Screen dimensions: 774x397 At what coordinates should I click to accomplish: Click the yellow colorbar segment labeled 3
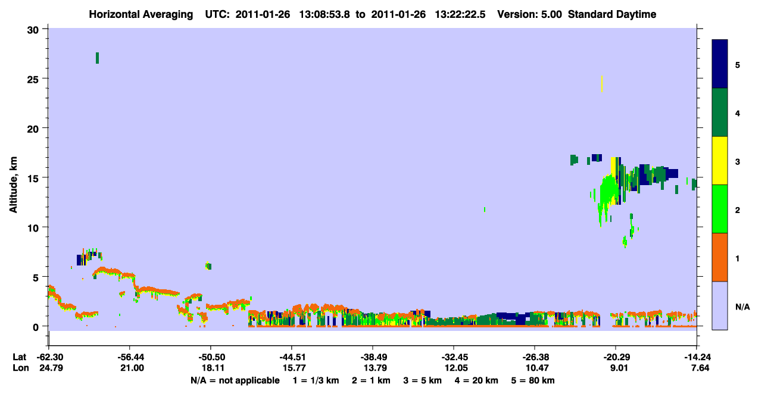tap(720, 161)
